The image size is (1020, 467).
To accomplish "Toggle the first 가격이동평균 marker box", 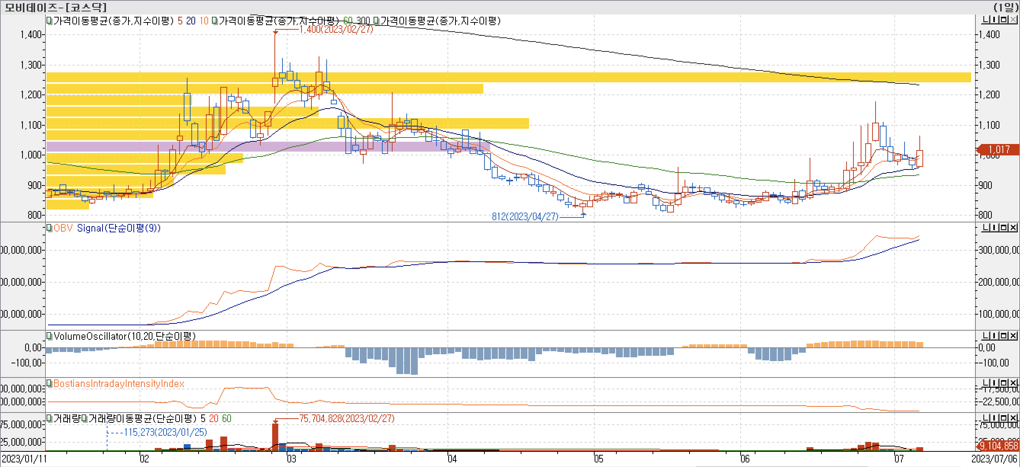I will [50, 21].
